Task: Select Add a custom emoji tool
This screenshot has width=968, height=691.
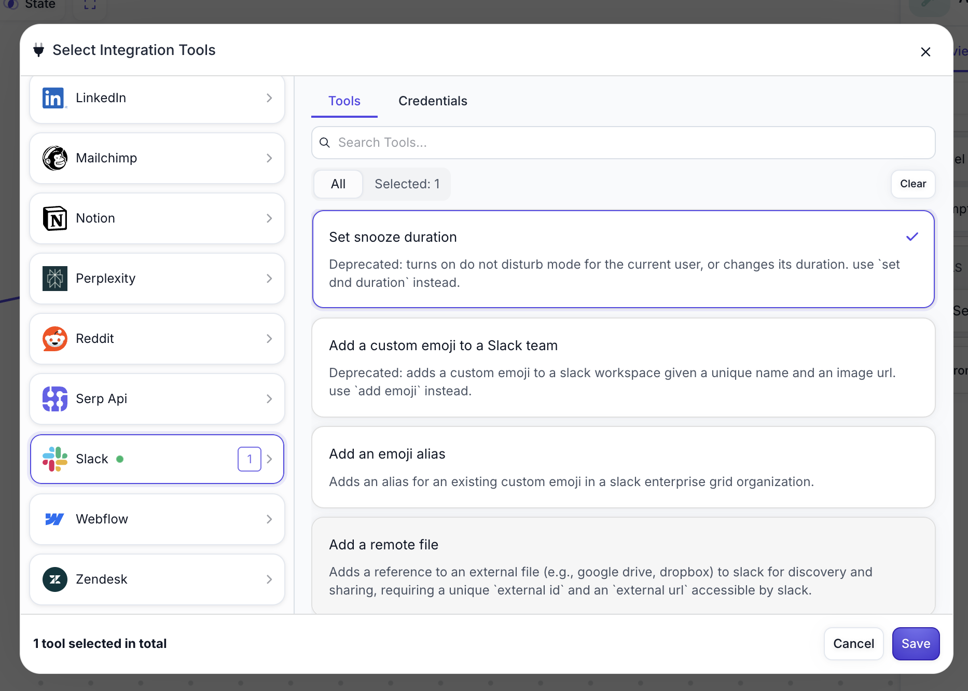Action: (623, 367)
